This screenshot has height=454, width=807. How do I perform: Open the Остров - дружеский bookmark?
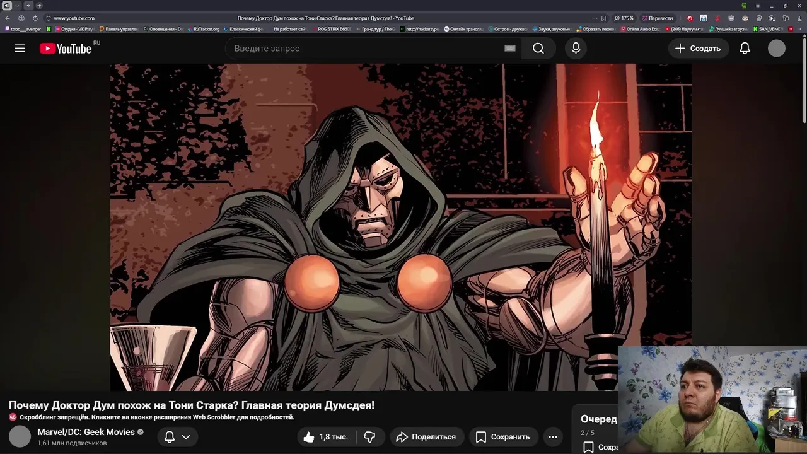(x=508, y=29)
